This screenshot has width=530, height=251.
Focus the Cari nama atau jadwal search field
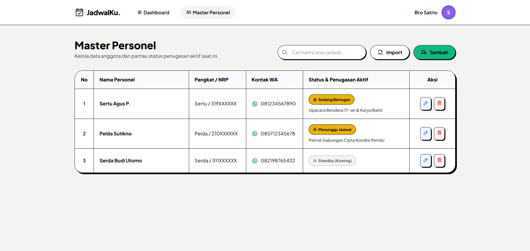322,52
